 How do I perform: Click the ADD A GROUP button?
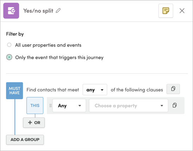click(x=25, y=140)
